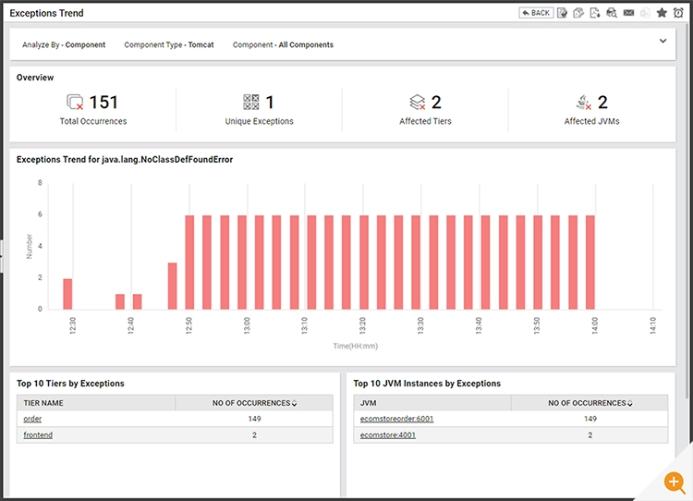Email this report via envelope icon
The image size is (693, 501).
(628, 13)
